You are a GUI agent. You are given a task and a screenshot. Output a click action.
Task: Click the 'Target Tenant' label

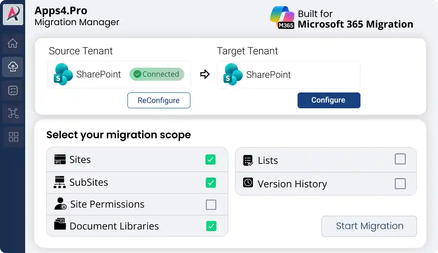(x=247, y=51)
